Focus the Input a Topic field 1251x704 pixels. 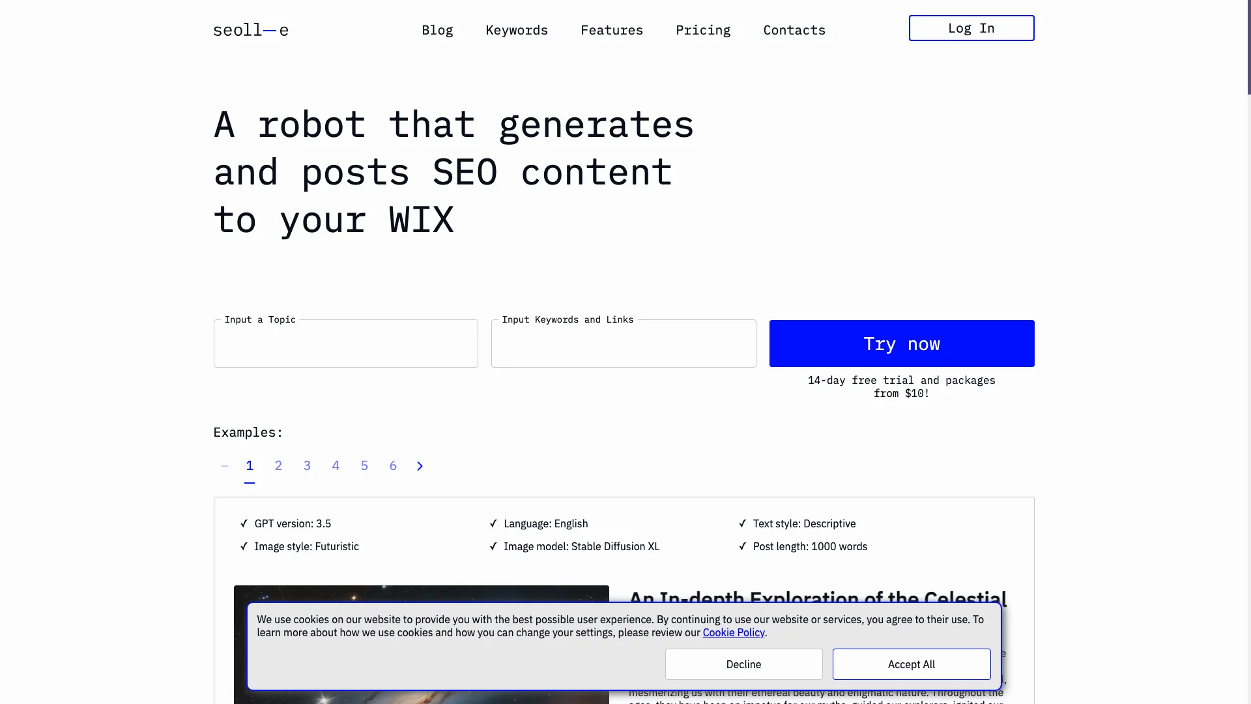click(346, 344)
